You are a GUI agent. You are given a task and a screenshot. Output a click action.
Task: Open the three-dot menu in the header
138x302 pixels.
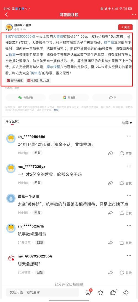click(134, 15)
